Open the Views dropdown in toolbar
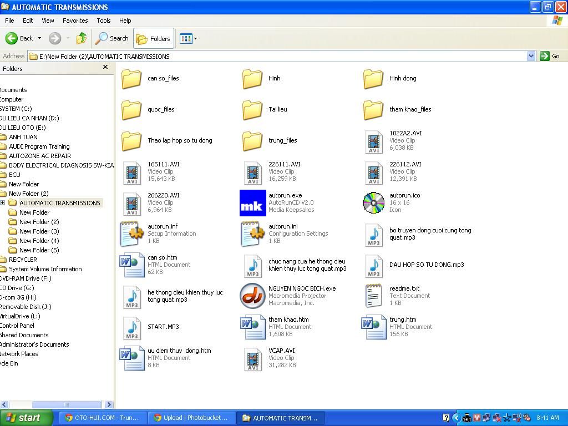568x426 pixels. click(188, 38)
